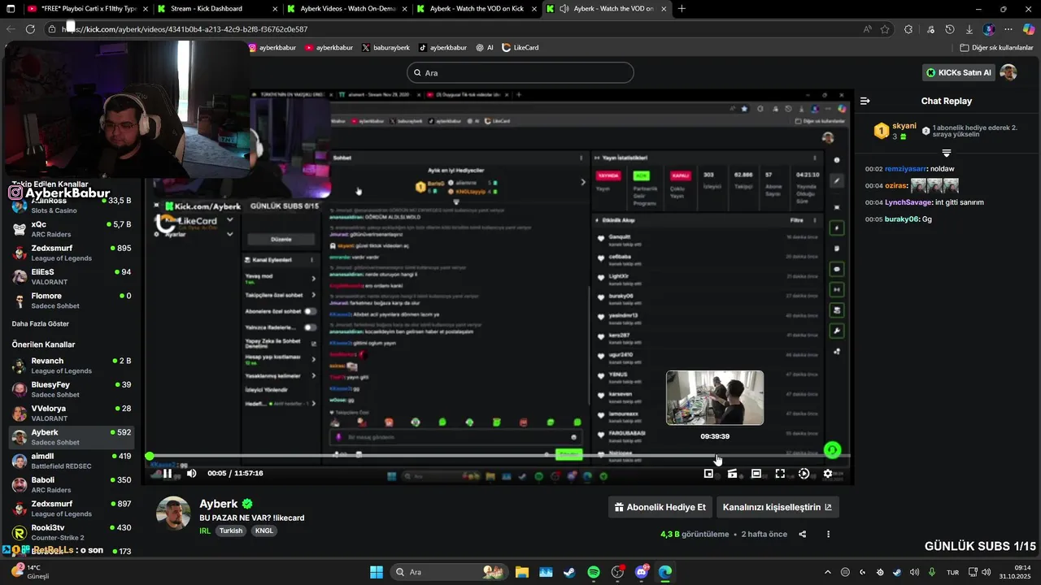Viewport: 1041px width, 585px height.
Task: Toggle theater mode in the player
Action: click(756, 474)
